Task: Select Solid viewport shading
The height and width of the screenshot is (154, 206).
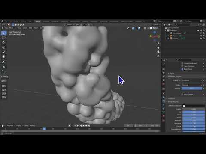Action: pyautogui.click(x=151, y=28)
